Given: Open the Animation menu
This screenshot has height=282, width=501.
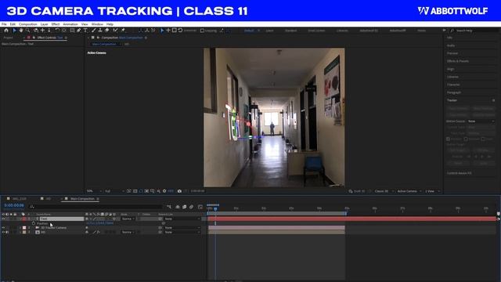Looking at the screenshot, I should click(70, 24).
